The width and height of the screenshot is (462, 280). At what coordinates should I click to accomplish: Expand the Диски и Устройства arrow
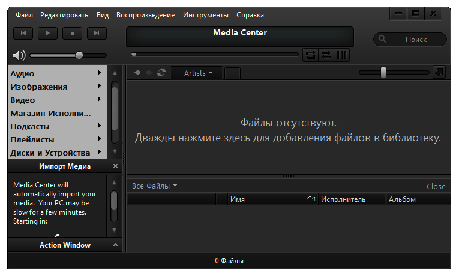pos(100,152)
